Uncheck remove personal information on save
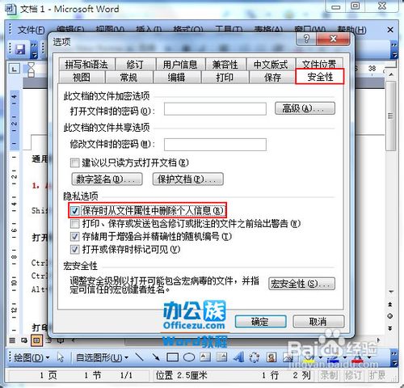The image size is (404, 388). 74,210
